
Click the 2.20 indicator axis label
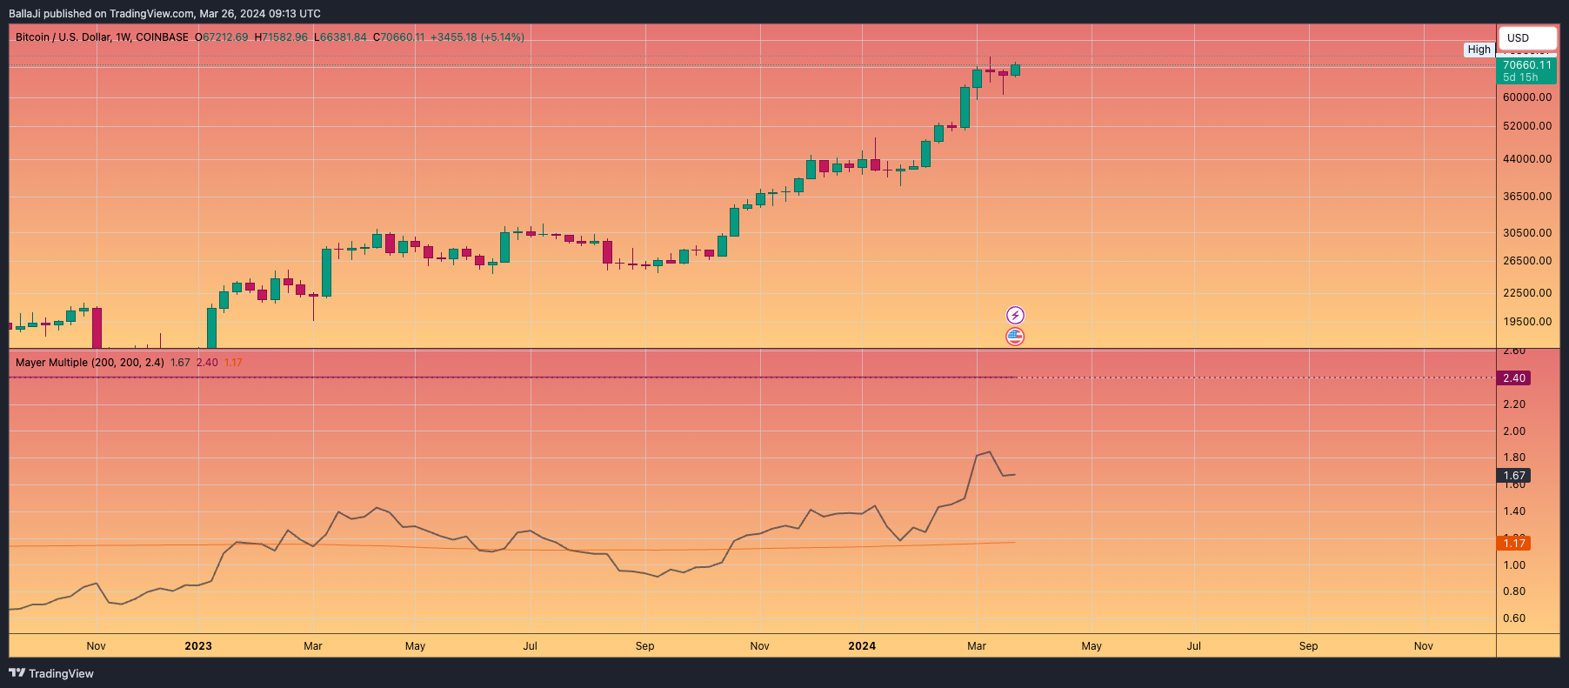pos(1514,404)
